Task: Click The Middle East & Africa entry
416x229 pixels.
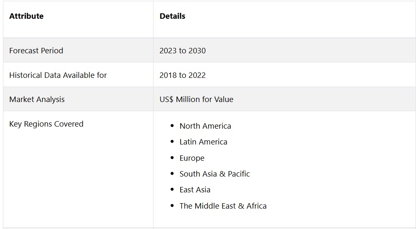Action: pyautogui.click(x=223, y=206)
